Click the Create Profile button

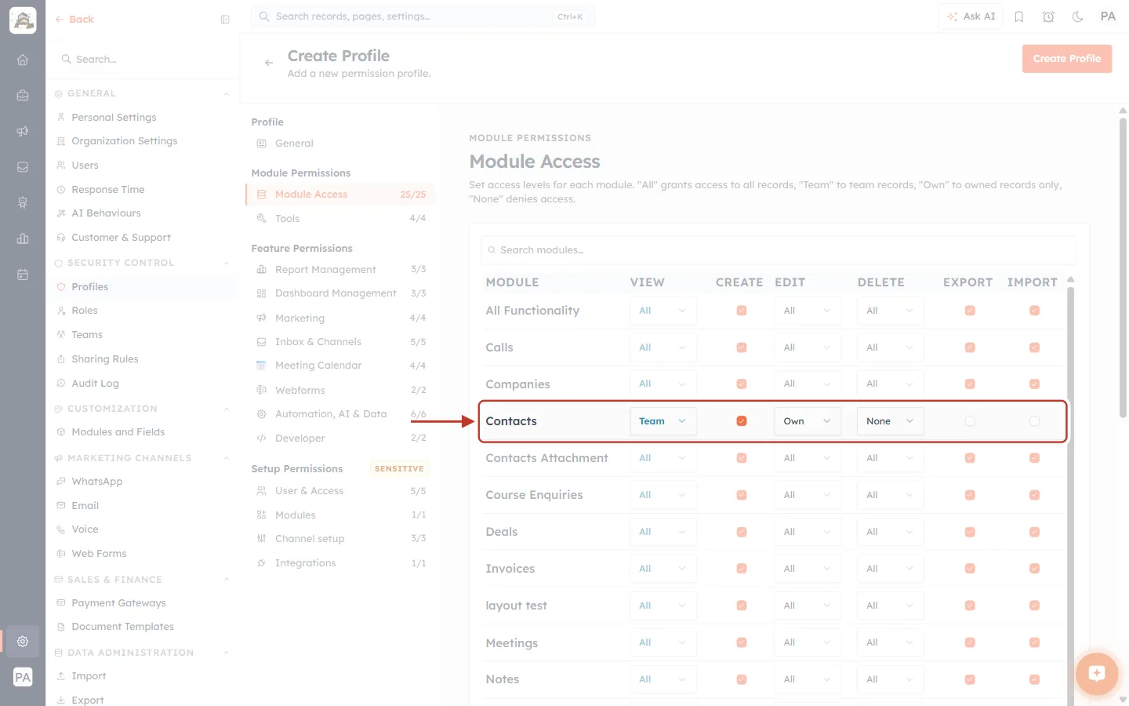(1066, 59)
